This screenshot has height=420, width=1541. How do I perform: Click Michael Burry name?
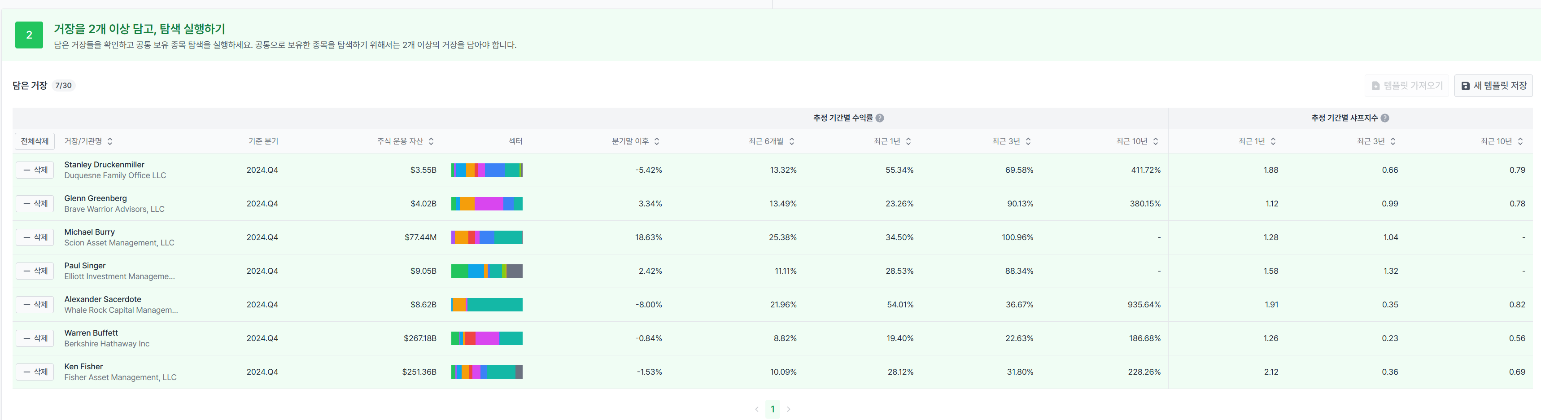[90, 232]
